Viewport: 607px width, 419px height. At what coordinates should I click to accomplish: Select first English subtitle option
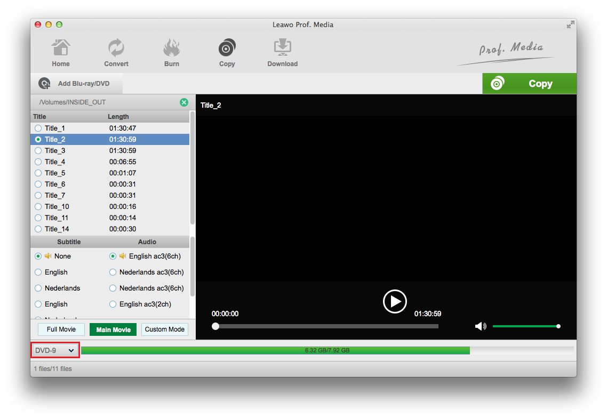pyautogui.click(x=38, y=272)
